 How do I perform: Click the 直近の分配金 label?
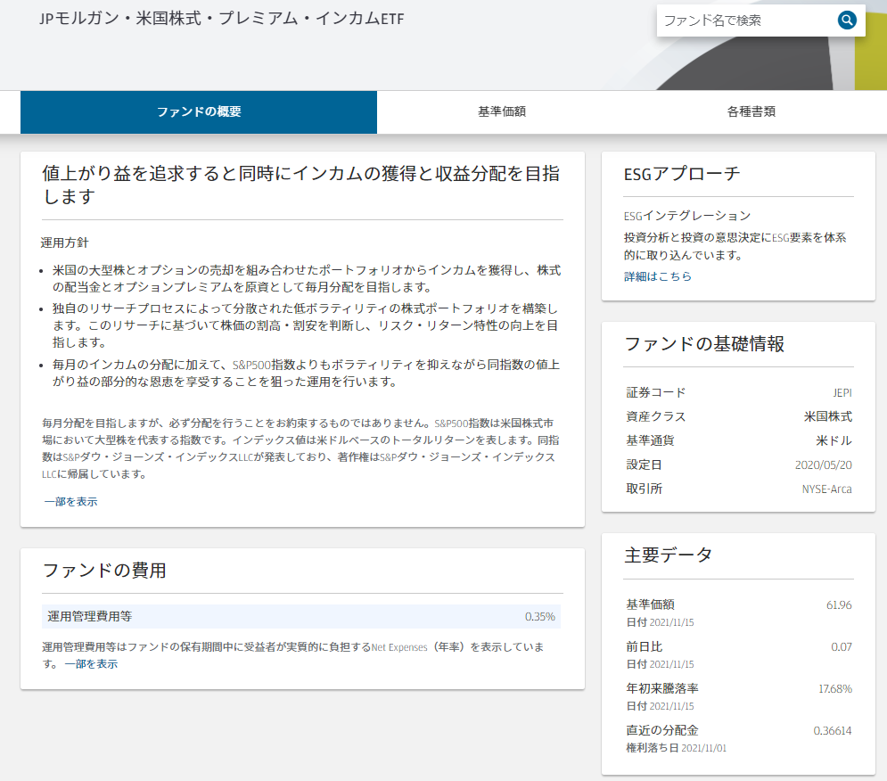pyautogui.click(x=661, y=731)
